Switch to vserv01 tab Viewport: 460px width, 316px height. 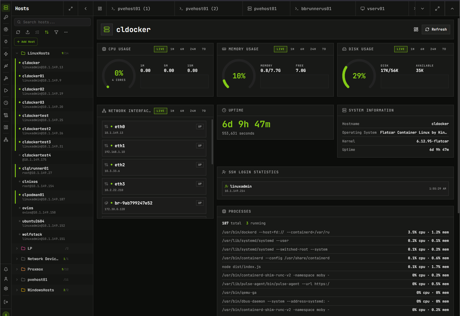(382, 9)
